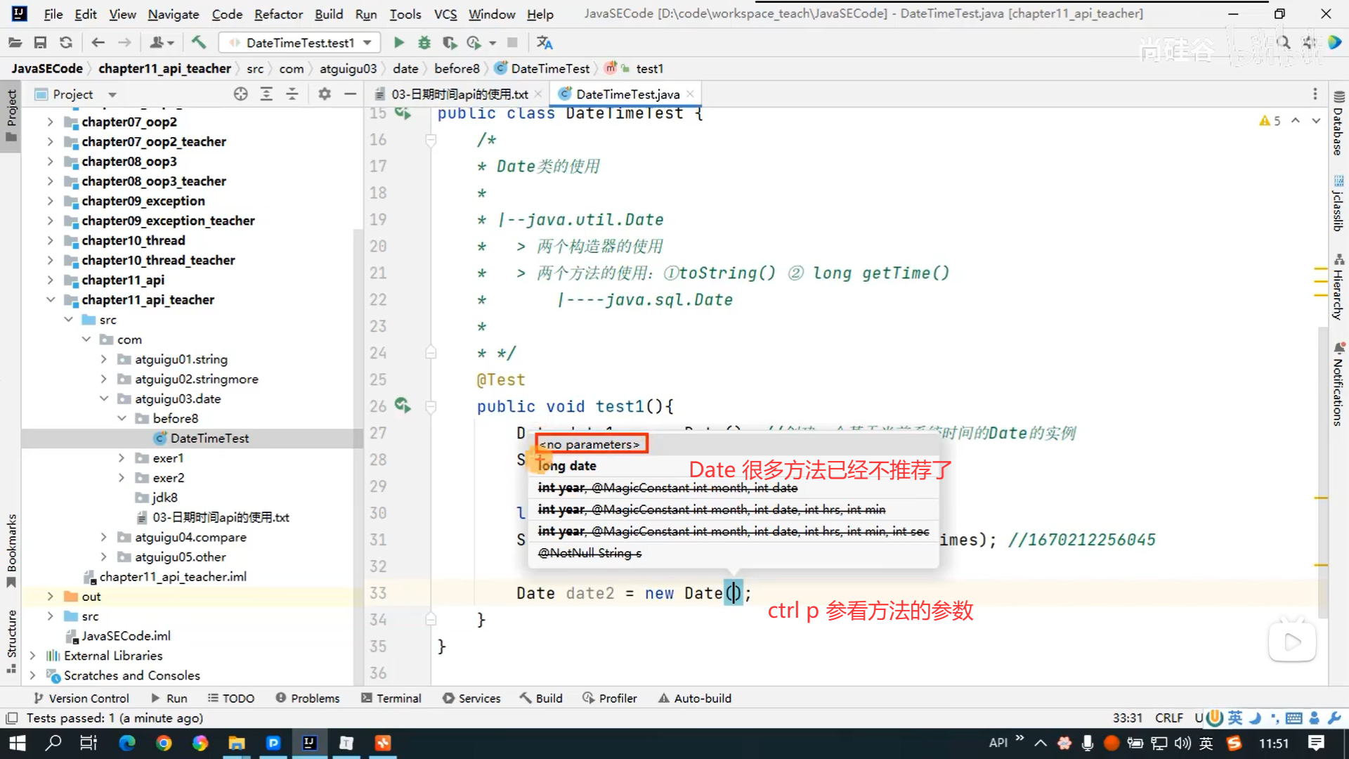The width and height of the screenshot is (1349, 759).
Task: Collapse the chapter11_api_teacher module
Action: tap(51, 299)
